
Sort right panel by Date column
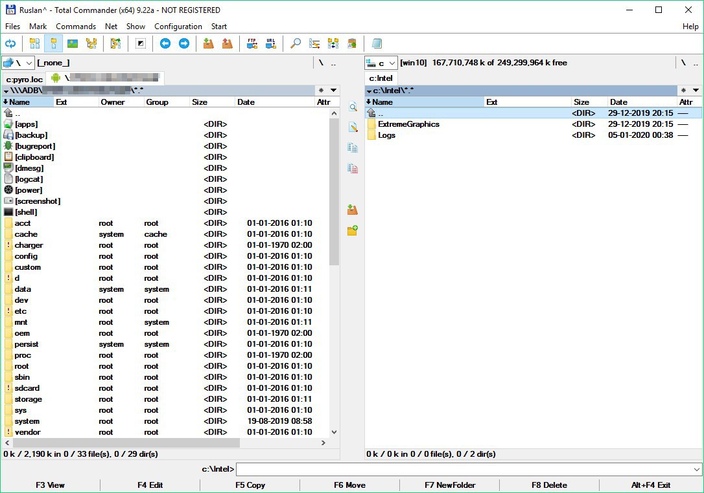(x=642, y=102)
